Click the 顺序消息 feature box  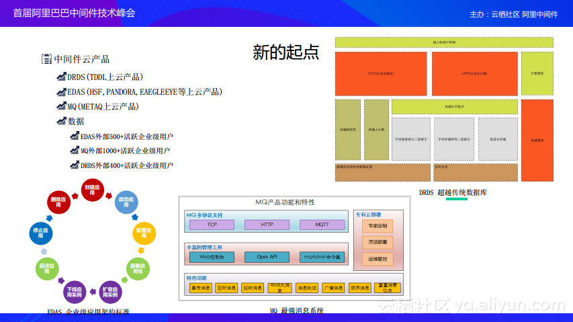pos(359,288)
